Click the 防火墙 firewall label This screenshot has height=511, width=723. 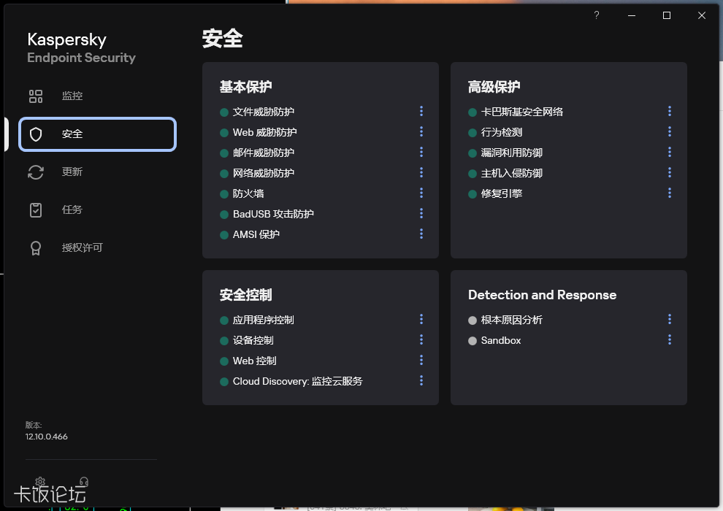click(248, 193)
